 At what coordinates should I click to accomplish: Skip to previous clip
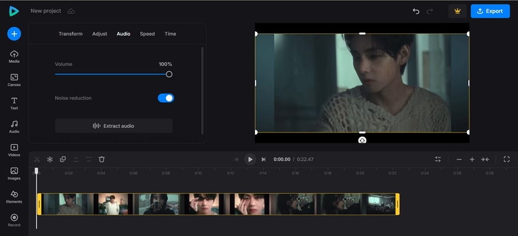tap(236, 159)
